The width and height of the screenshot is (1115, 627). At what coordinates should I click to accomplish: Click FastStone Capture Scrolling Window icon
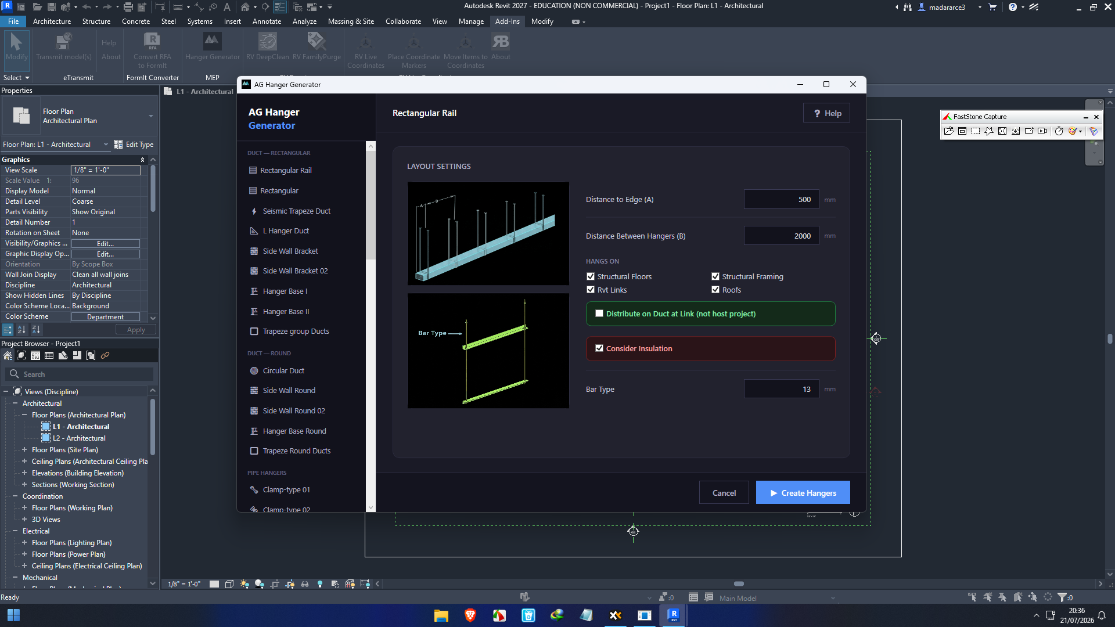1016,131
